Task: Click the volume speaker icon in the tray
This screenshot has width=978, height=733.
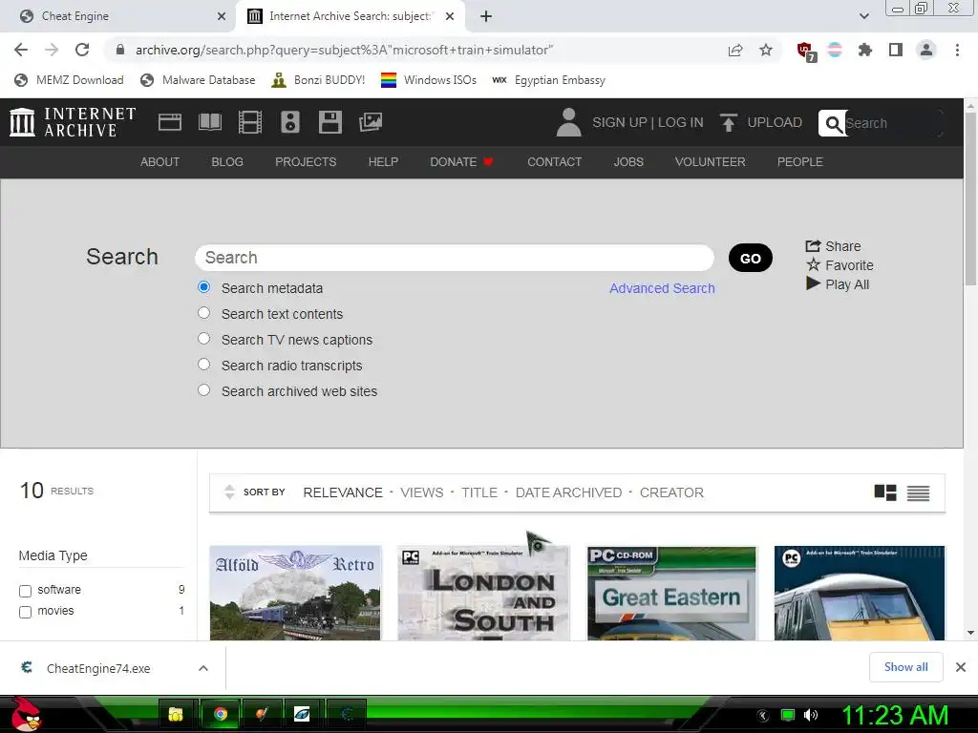Action: point(811,715)
